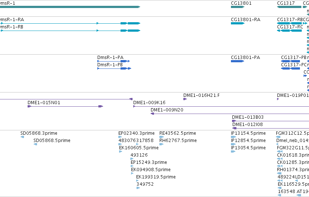This screenshot has width=309, height=197.
Task: Click the FGM312C12 EST label
Action: click(292, 133)
